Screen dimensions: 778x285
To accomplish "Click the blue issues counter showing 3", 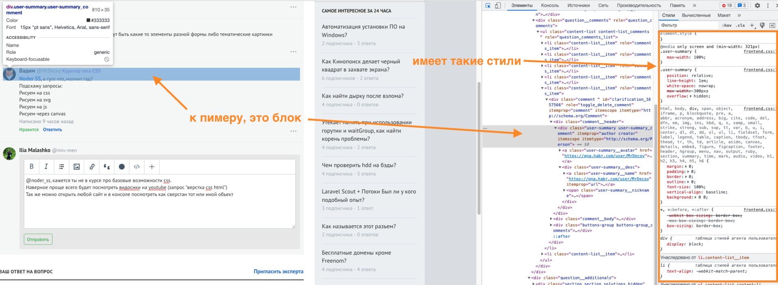I will pyautogui.click(x=742, y=6).
